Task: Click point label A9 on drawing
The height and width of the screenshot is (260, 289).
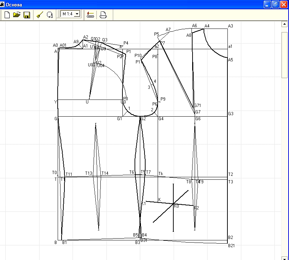Action: click(76, 42)
